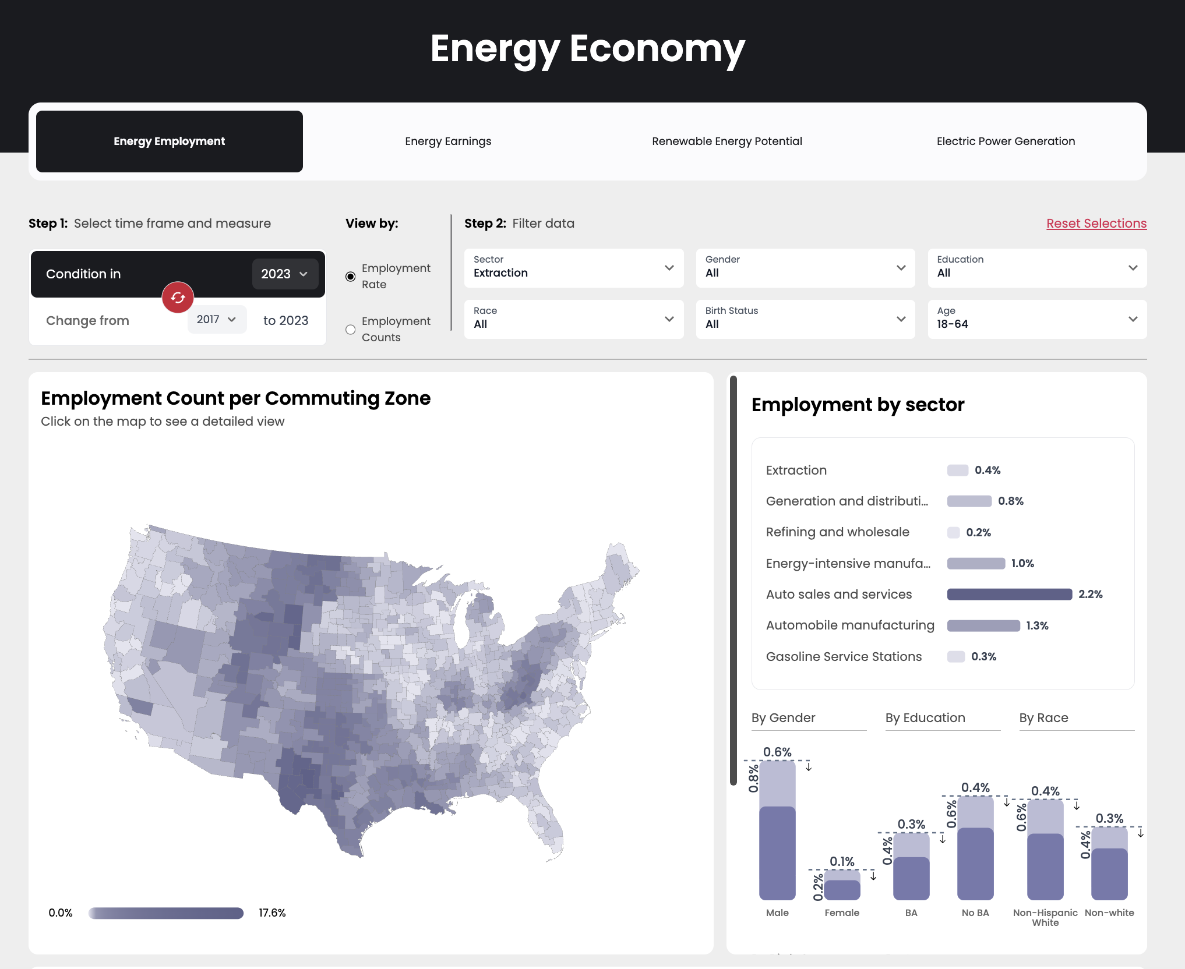
Task: Select the Employment Rate radio option
Action: (x=351, y=277)
